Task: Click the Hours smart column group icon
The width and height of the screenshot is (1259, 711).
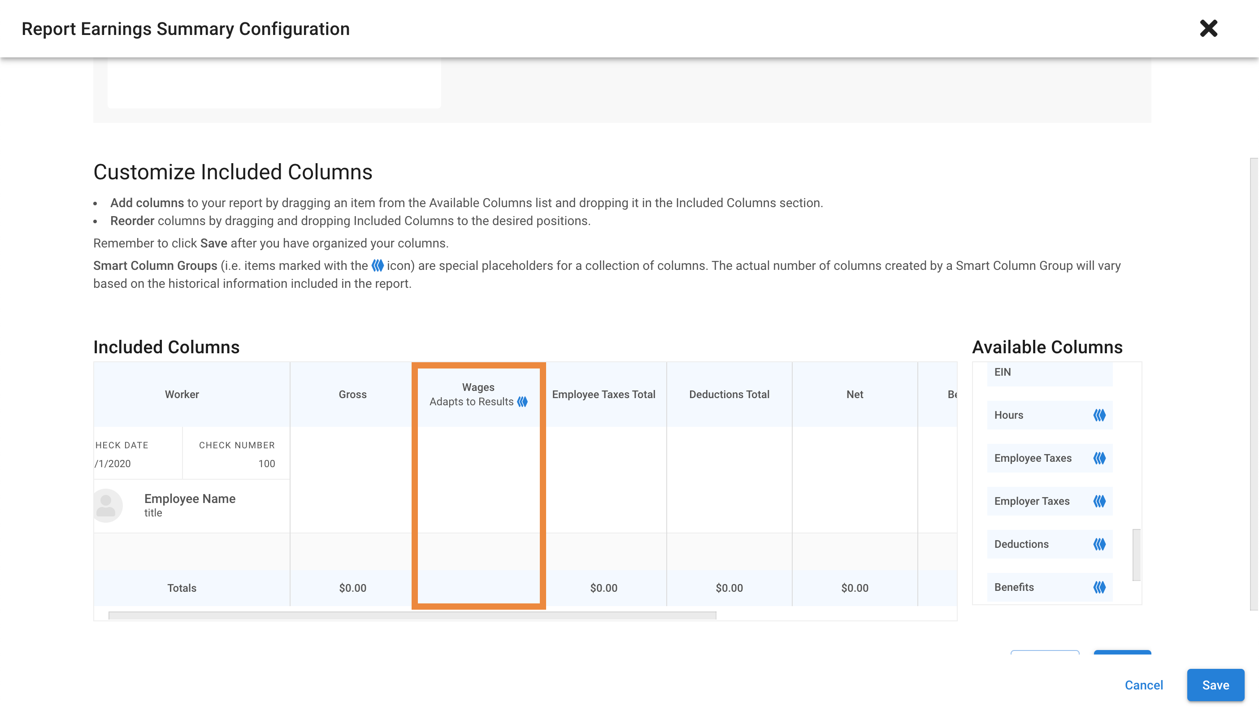Action: click(x=1099, y=416)
